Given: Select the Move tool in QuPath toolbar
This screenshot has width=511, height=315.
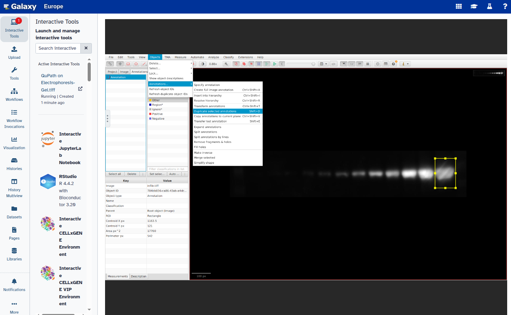Looking at the screenshot, I should [120, 64].
